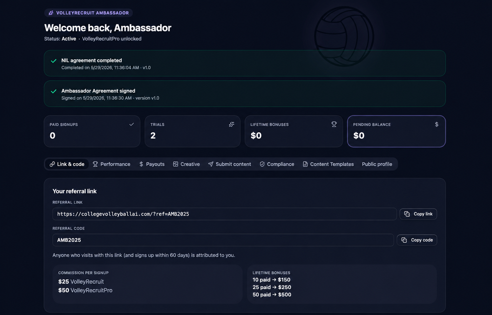The width and height of the screenshot is (492, 315).
Task: Open the Public profile tab
Action: 377,164
